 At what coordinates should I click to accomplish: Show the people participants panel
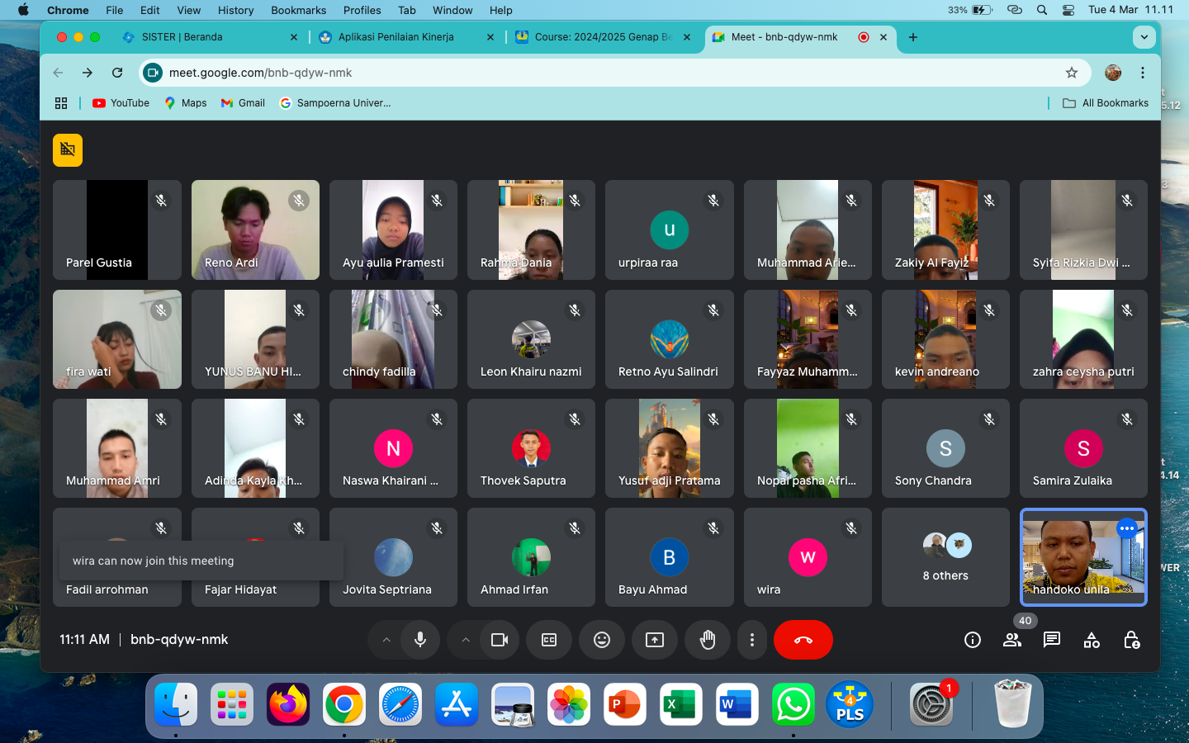pos(1011,640)
